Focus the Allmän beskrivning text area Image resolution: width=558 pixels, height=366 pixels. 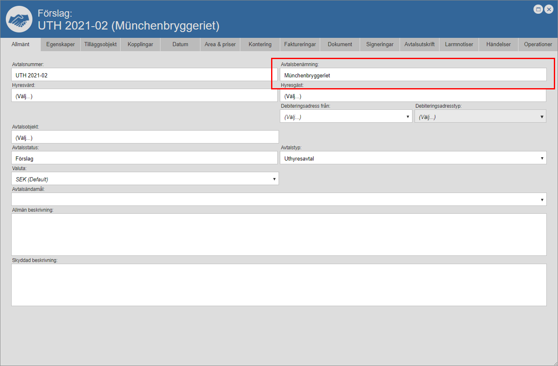(279, 235)
